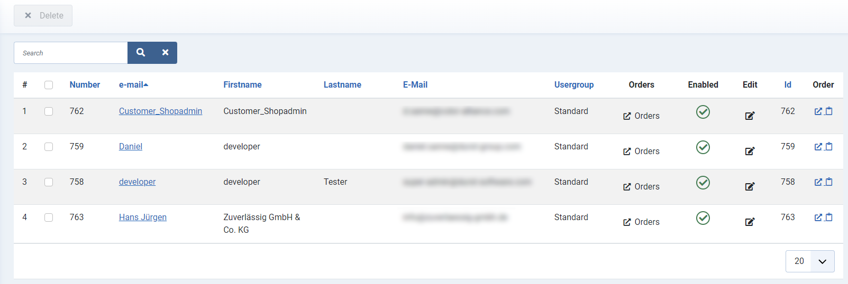Check the select-all header checkbox
848x284 pixels.
[49, 85]
